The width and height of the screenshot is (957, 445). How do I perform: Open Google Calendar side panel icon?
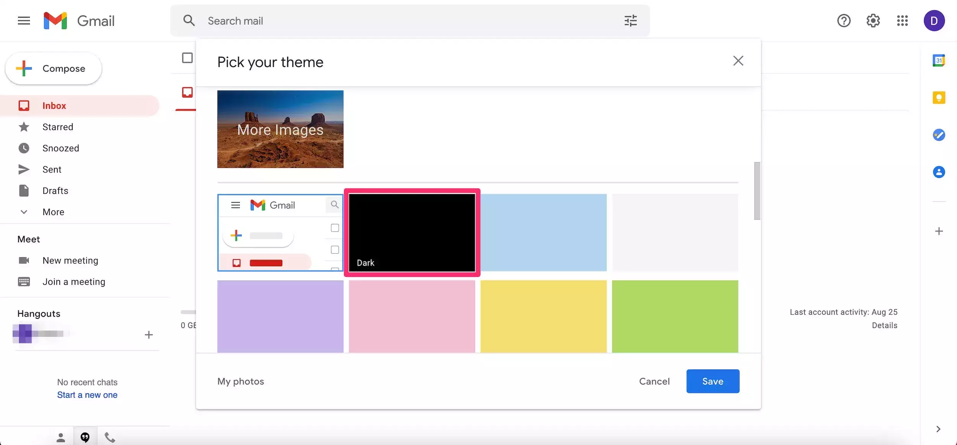click(938, 60)
